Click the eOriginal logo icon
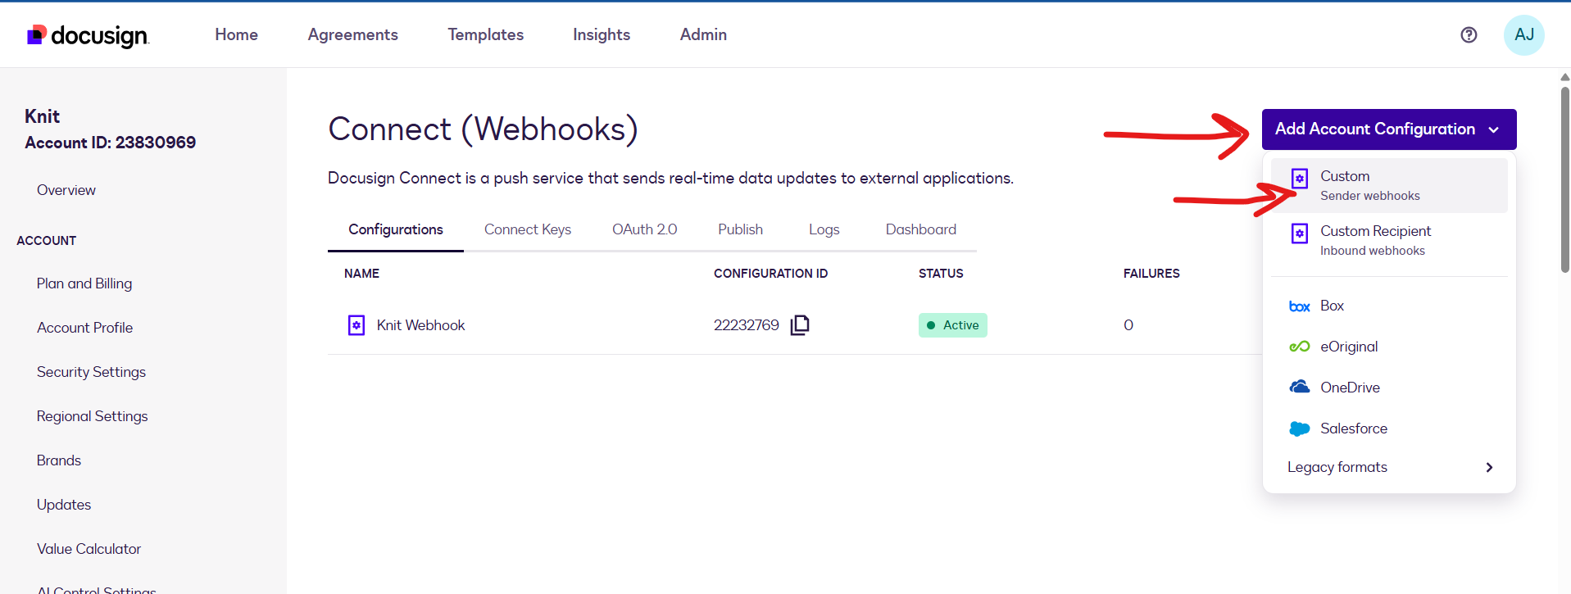 [x=1300, y=347]
